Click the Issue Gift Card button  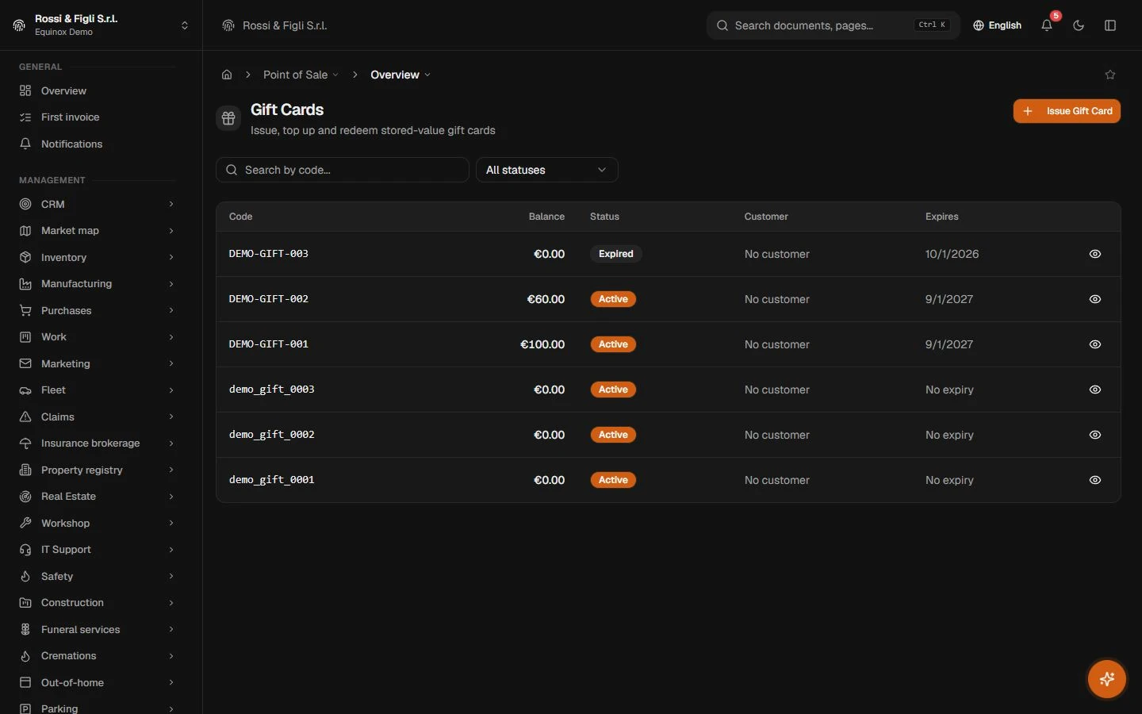pos(1067,111)
